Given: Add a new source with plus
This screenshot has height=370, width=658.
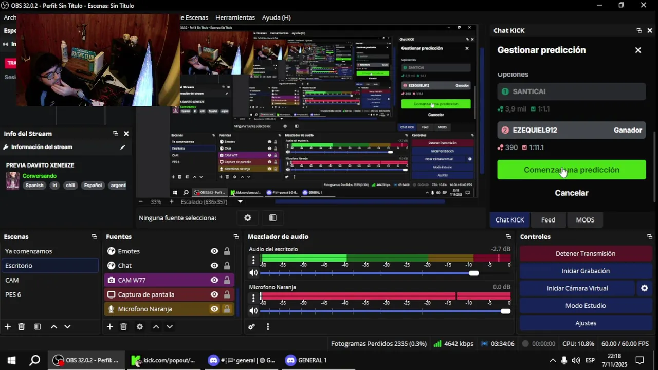Looking at the screenshot, I should point(109,327).
